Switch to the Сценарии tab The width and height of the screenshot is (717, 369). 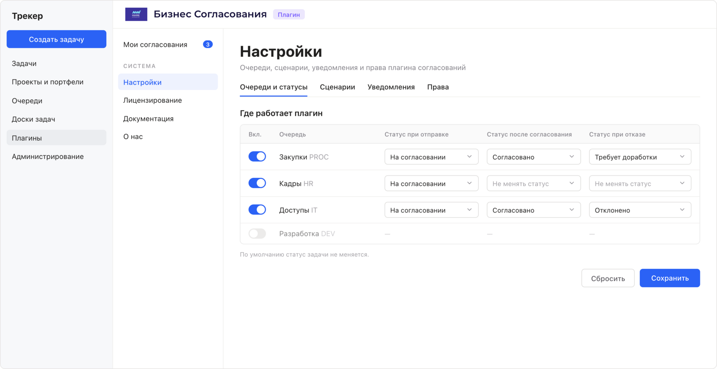(x=338, y=87)
